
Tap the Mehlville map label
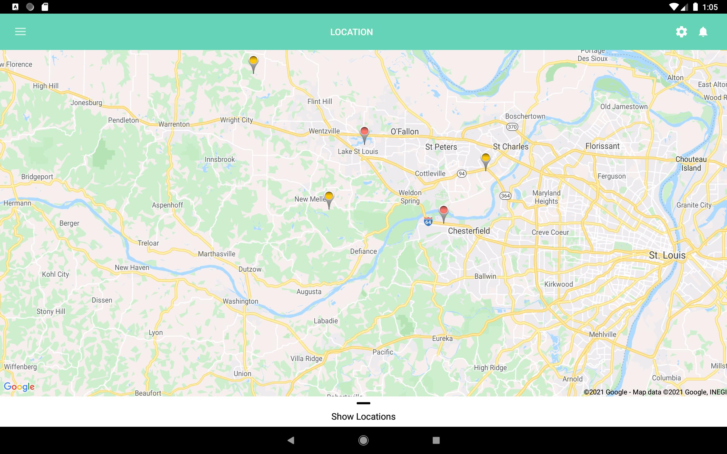[x=602, y=334]
